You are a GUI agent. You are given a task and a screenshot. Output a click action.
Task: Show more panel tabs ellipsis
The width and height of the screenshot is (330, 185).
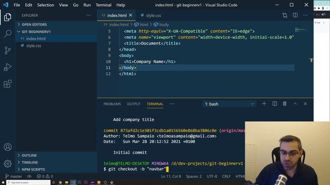(x=172, y=104)
